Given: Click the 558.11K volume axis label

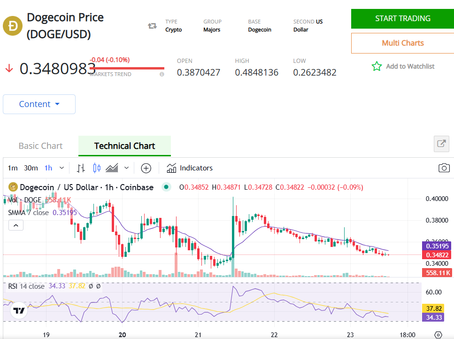Looking at the screenshot, I should (x=437, y=273).
